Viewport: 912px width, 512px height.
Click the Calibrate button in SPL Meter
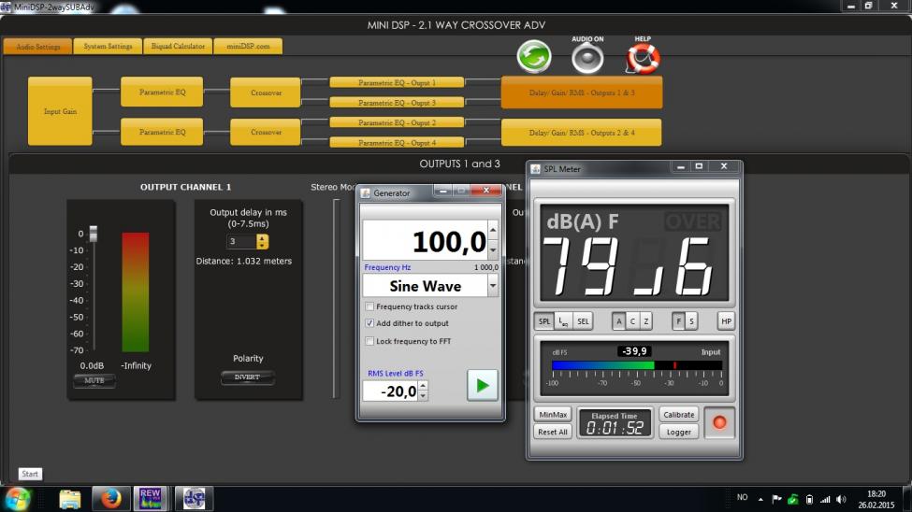point(678,414)
